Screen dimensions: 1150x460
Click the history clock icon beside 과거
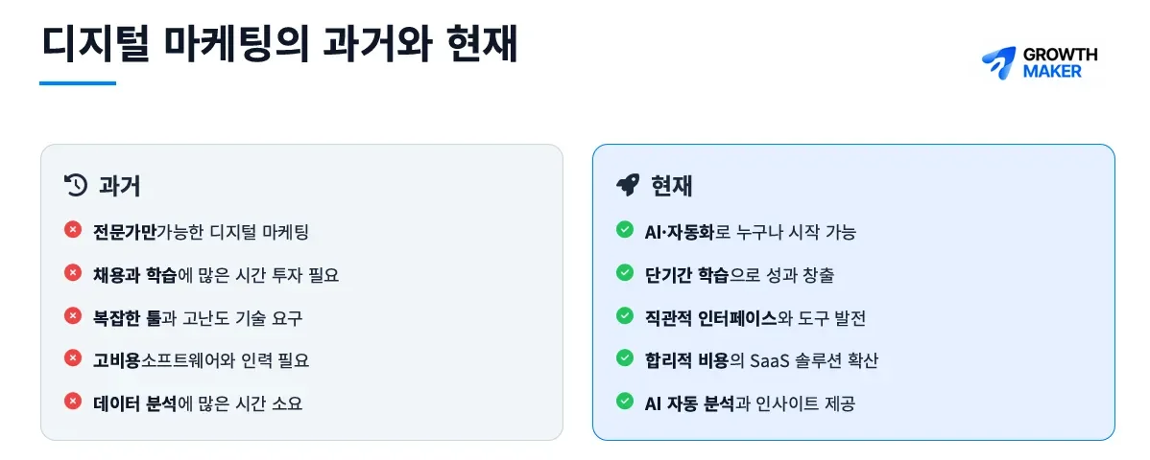pos(76,185)
